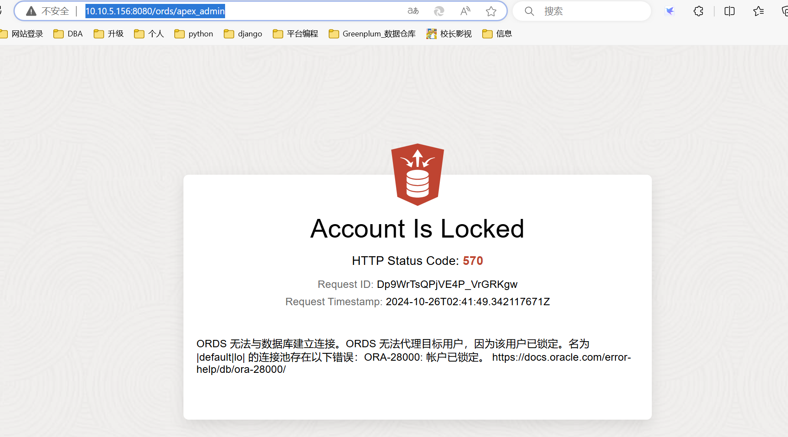The height and width of the screenshot is (437, 788).
Task: Open the 平台编程 bookmarks folder
Action: pyautogui.click(x=296, y=34)
